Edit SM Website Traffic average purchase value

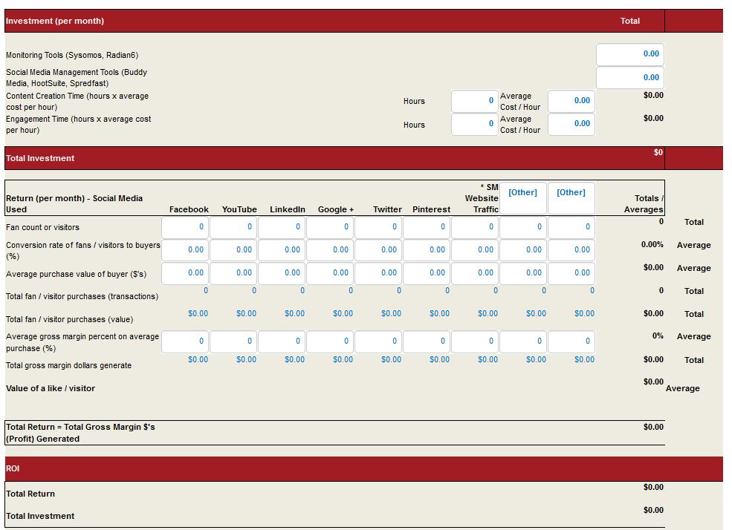click(x=474, y=273)
